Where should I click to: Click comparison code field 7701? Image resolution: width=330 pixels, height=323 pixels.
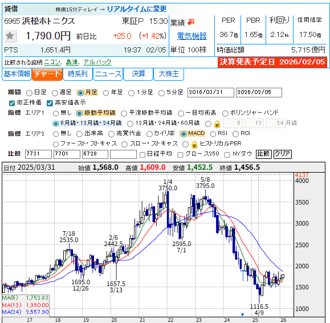67,154
